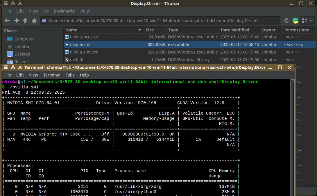
Task: Go to parent folder with up arrow
Action: [x=25, y=21]
